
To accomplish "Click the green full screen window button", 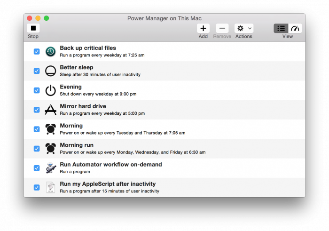I will [47, 18].
